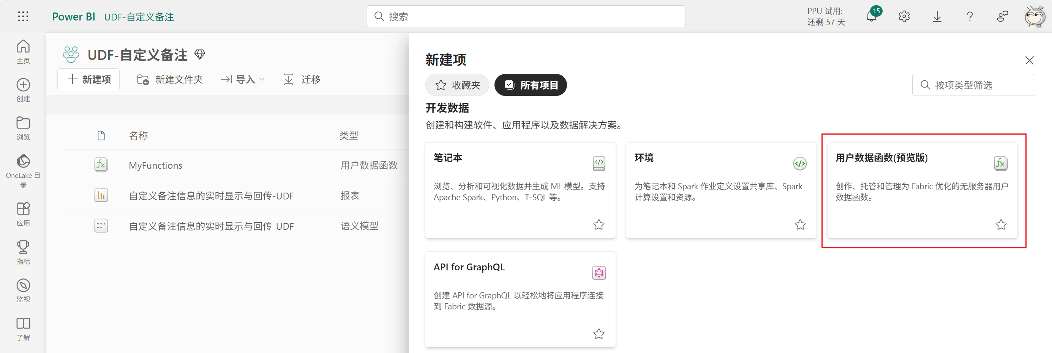This screenshot has height=353, width=1052.
Task: Open OneLake 目录 in the sidebar
Action: tap(23, 171)
